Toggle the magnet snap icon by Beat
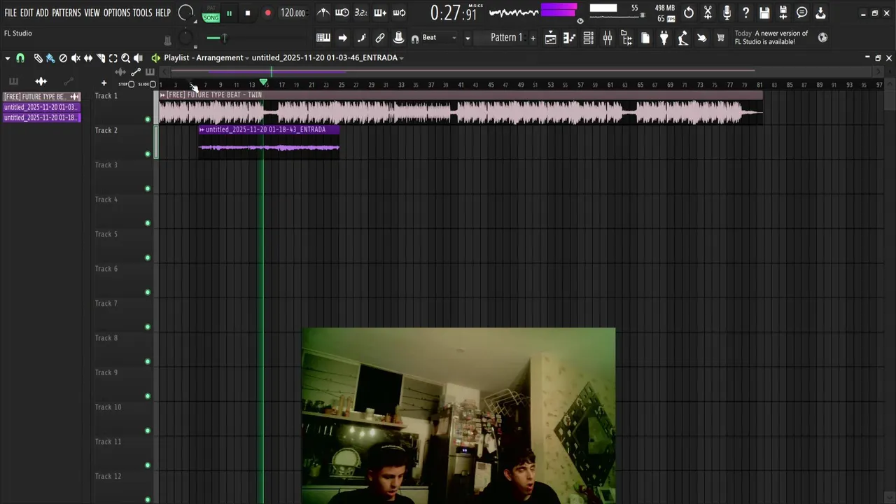The height and width of the screenshot is (504, 896). 415,38
